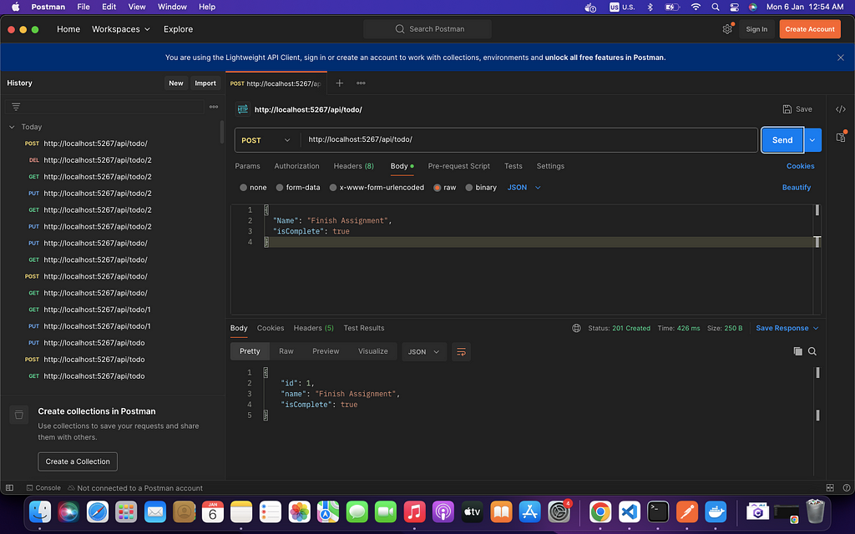This screenshot has height=534, width=855.
Task: Send the POST request
Action: (x=782, y=140)
